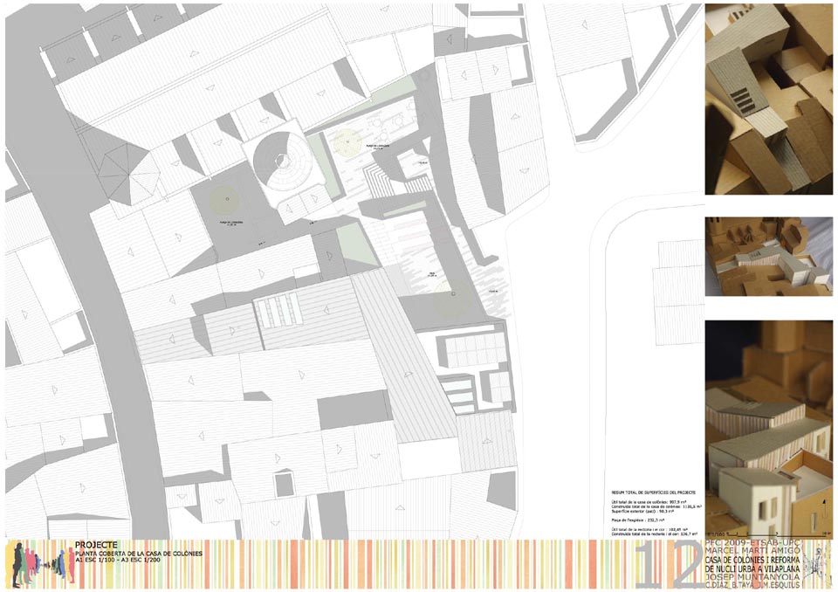838x592 pixels.
Task: Click the four-strip skylight on the central roof
Action: coord(278,310)
